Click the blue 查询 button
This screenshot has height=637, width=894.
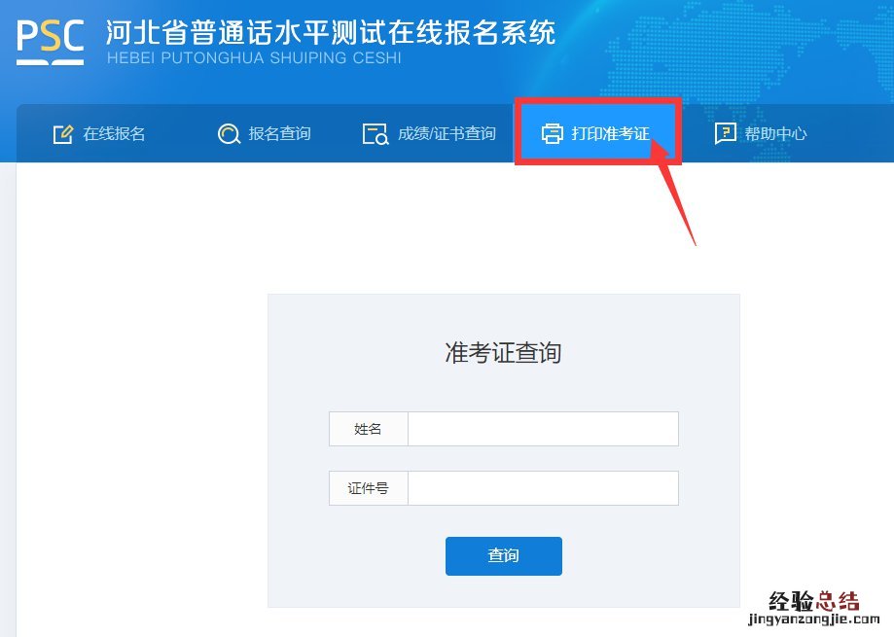pos(504,556)
